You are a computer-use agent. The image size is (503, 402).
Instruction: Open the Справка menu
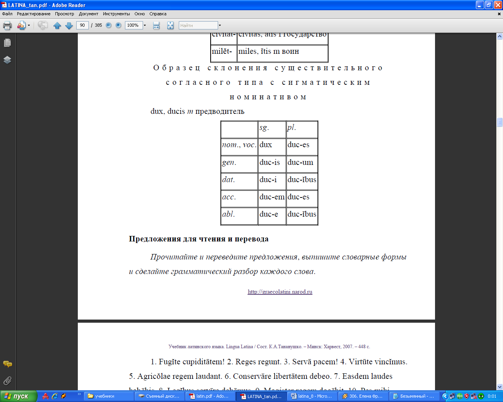click(158, 14)
